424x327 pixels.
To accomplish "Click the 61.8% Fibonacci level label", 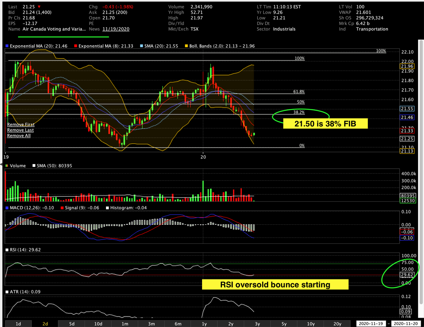I will 299,92.
